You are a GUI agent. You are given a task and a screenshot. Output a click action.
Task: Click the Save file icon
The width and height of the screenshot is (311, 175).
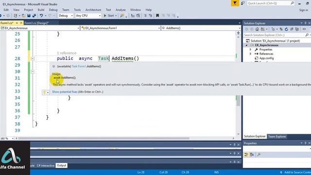[x=29, y=16]
